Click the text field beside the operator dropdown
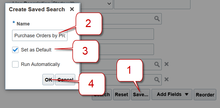This screenshot has height=108, width=220. [x=152, y=4]
